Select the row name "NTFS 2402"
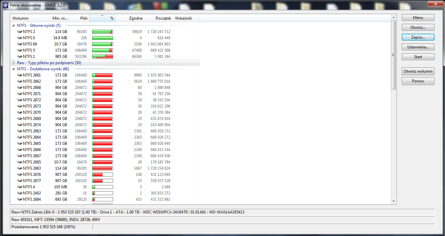445x236 pixels. (x=32, y=193)
